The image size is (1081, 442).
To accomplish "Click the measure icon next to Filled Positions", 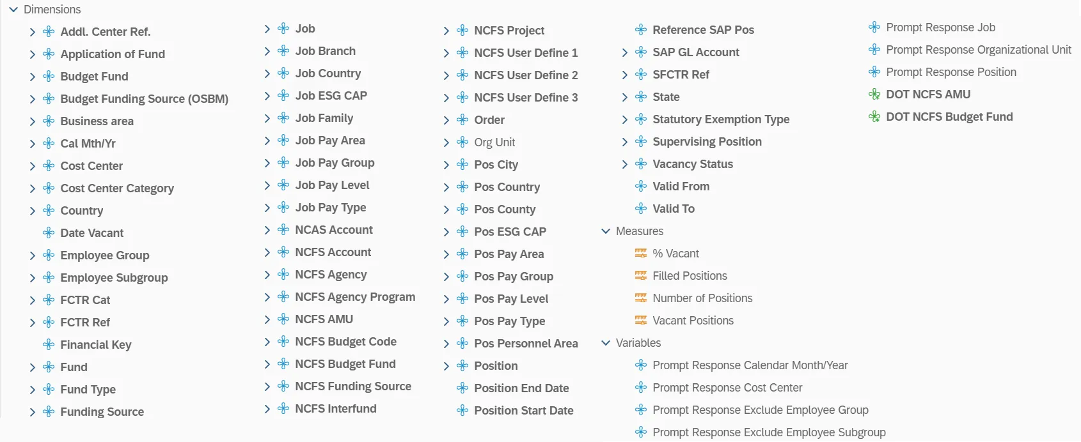I will coord(640,276).
